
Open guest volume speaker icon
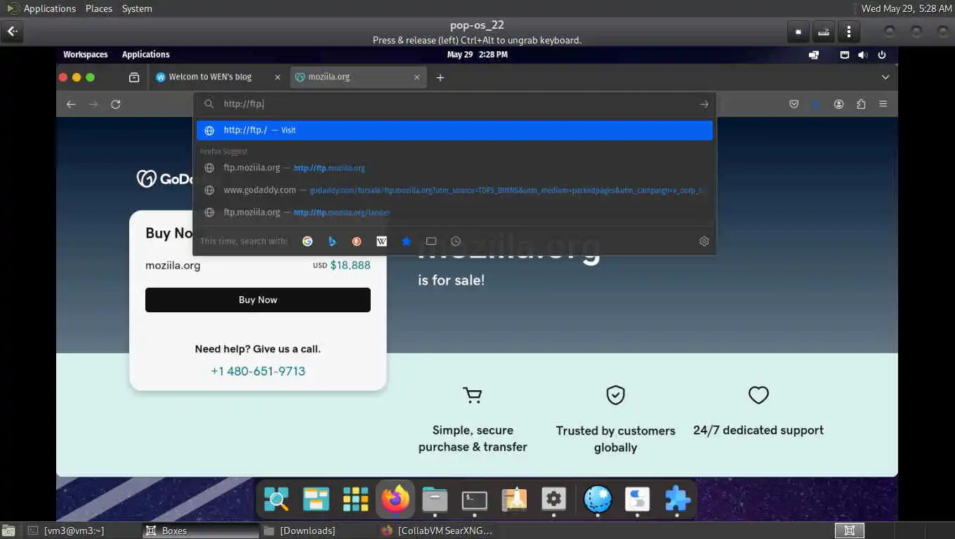863,55
